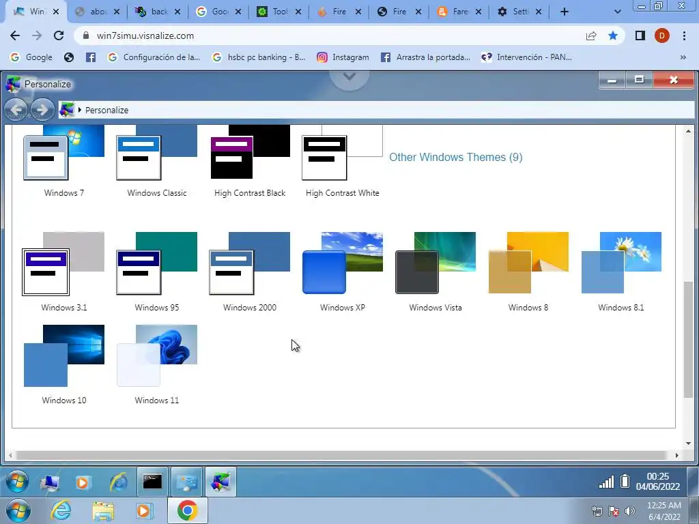The width and height of the screenshot is (699, 524).
Task: Click the Chrome icon on host taskbar
Action: pos(188,510)
